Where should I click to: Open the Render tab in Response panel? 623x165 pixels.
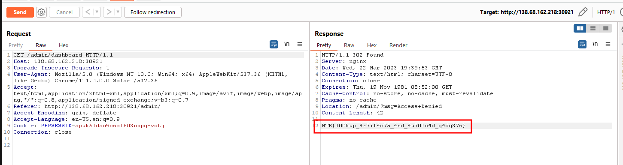[398, 45]
